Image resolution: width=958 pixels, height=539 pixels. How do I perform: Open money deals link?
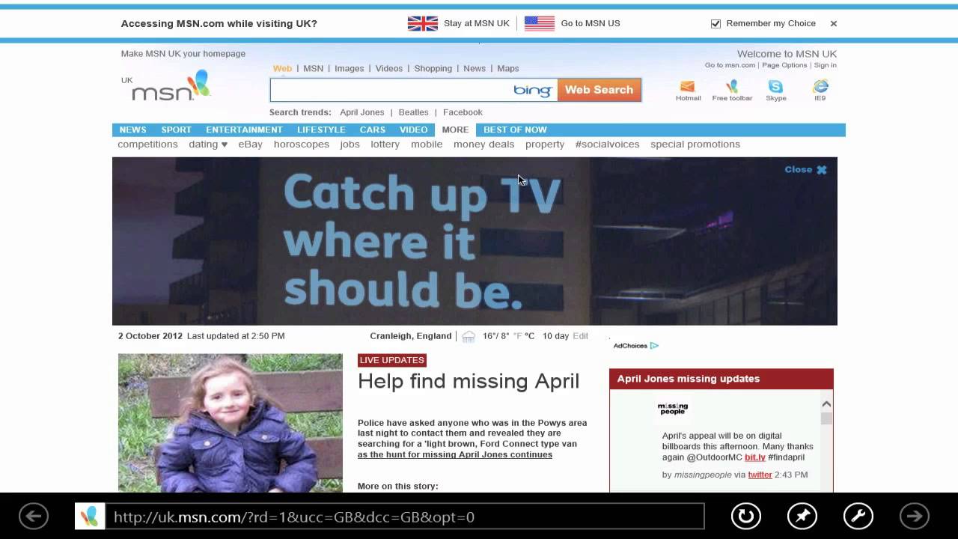click(x=483, y=144)
